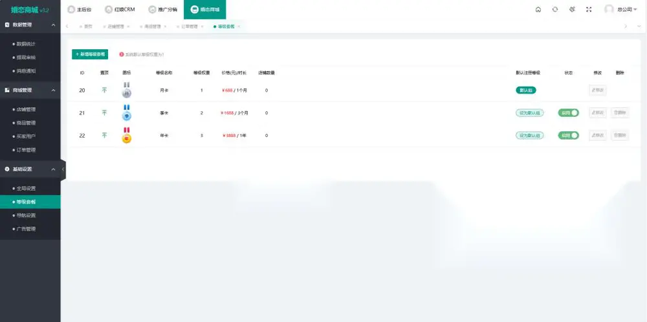Click the 基础设置 gear icon
This screenshot has height=322, width=647.
click(7, 169)
